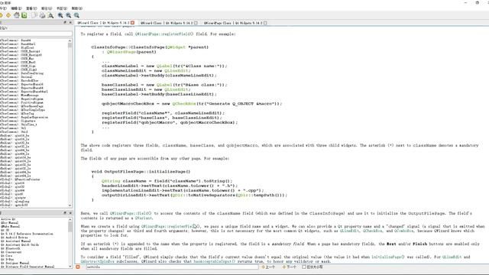Open the QComboBox link in paragraph

coord(403,231)
